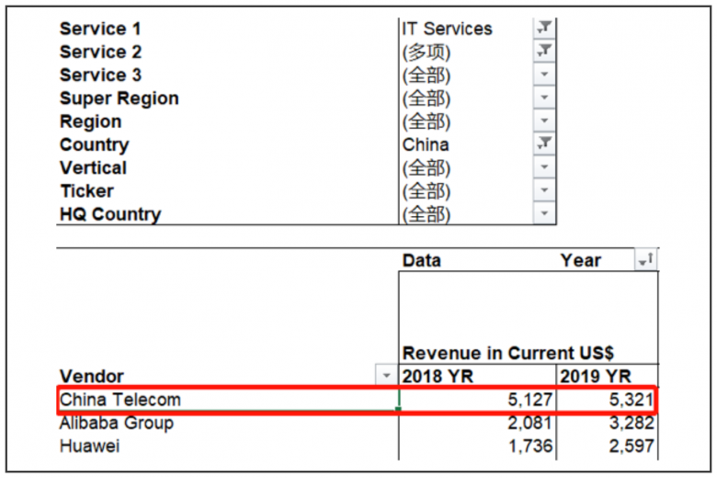The image size is (717, 478).
Task: Click the (全部) value for Ticker
Action: coord(427,191)
